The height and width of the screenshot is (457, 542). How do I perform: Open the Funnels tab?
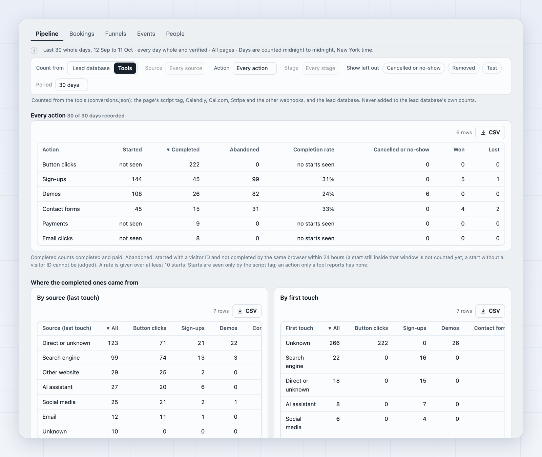coord(116,34)
